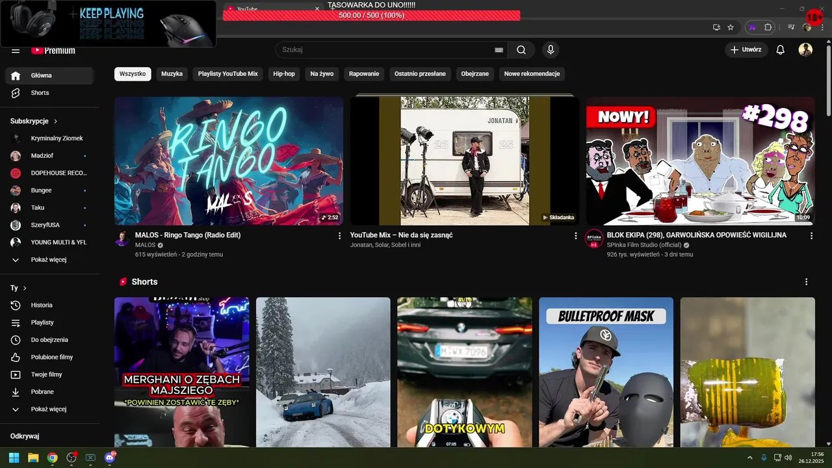This screenshot has width=832, height=468.
Task: Open Ringo Tango video thumbnail
Action: pos(229,161)
